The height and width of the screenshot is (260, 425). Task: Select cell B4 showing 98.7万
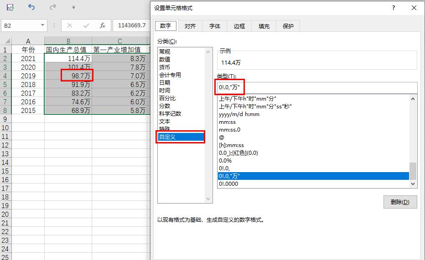click(68, 76)
